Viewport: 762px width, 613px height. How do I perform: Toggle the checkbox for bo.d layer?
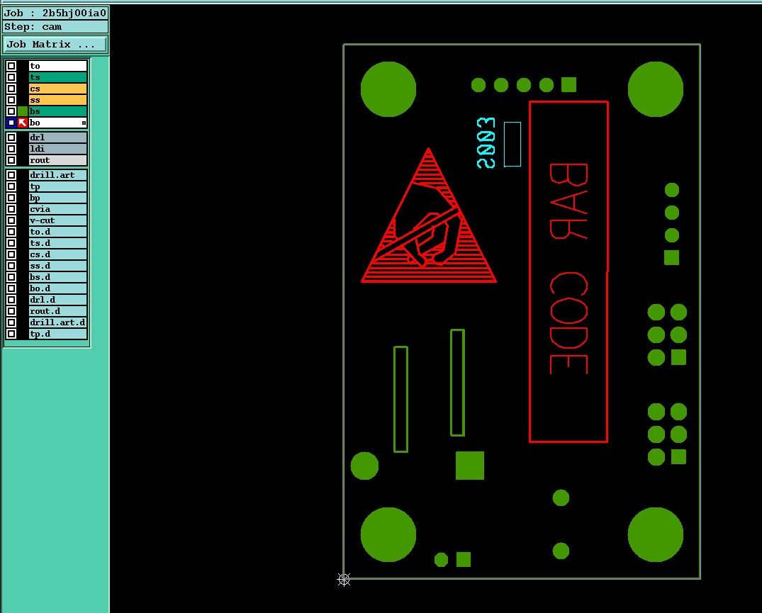click(x=11, y=288)
